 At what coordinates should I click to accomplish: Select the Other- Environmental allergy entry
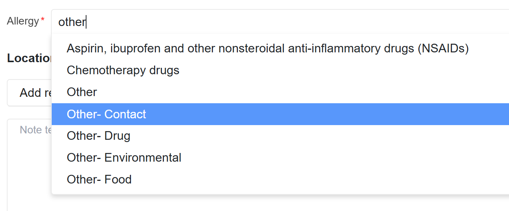(x=124, y=157)
